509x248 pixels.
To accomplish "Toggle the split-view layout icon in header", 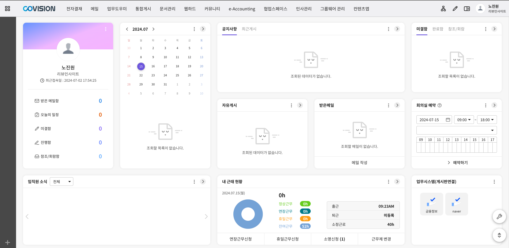I will 467,9.
